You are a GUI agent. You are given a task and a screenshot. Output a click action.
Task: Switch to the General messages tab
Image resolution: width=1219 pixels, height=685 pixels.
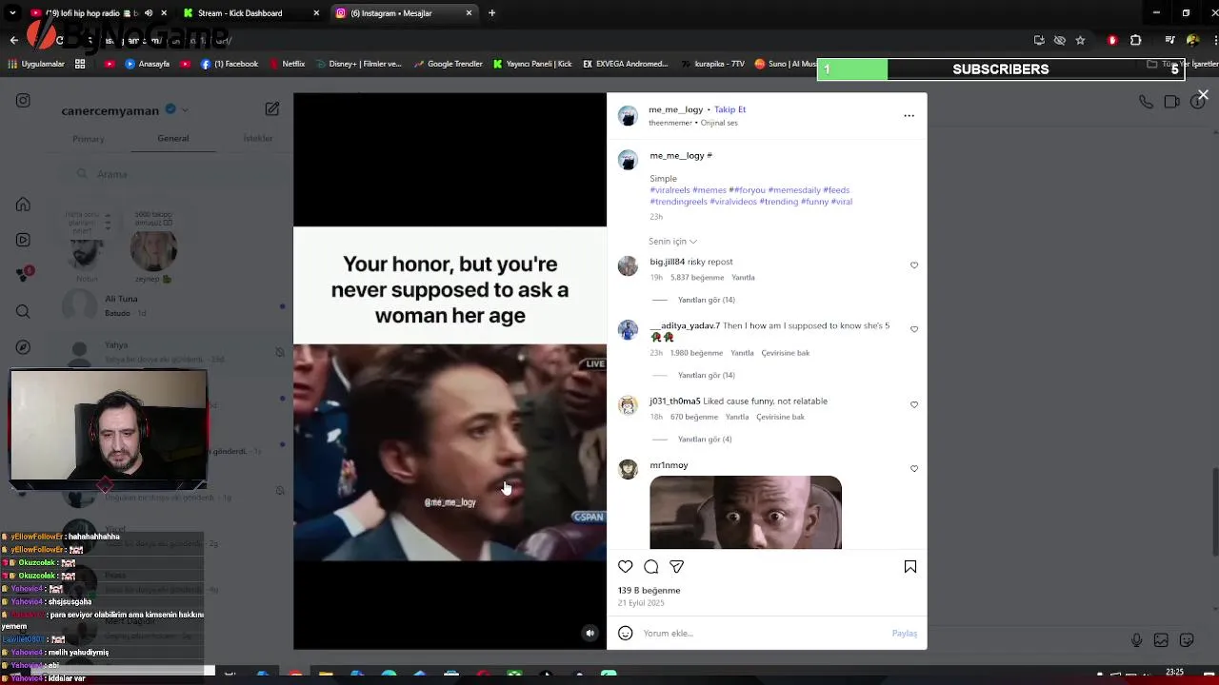[x=173, y=139]
